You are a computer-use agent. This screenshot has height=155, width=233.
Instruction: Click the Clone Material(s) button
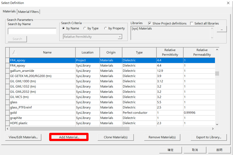tap(116, 137)
